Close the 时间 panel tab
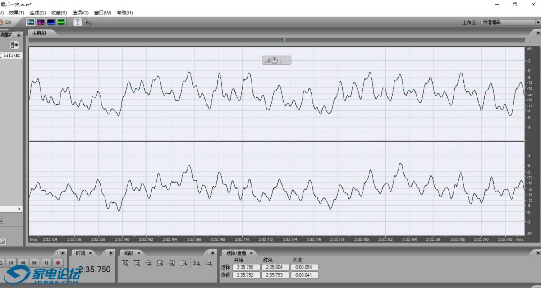 click(x=90, y=253)
